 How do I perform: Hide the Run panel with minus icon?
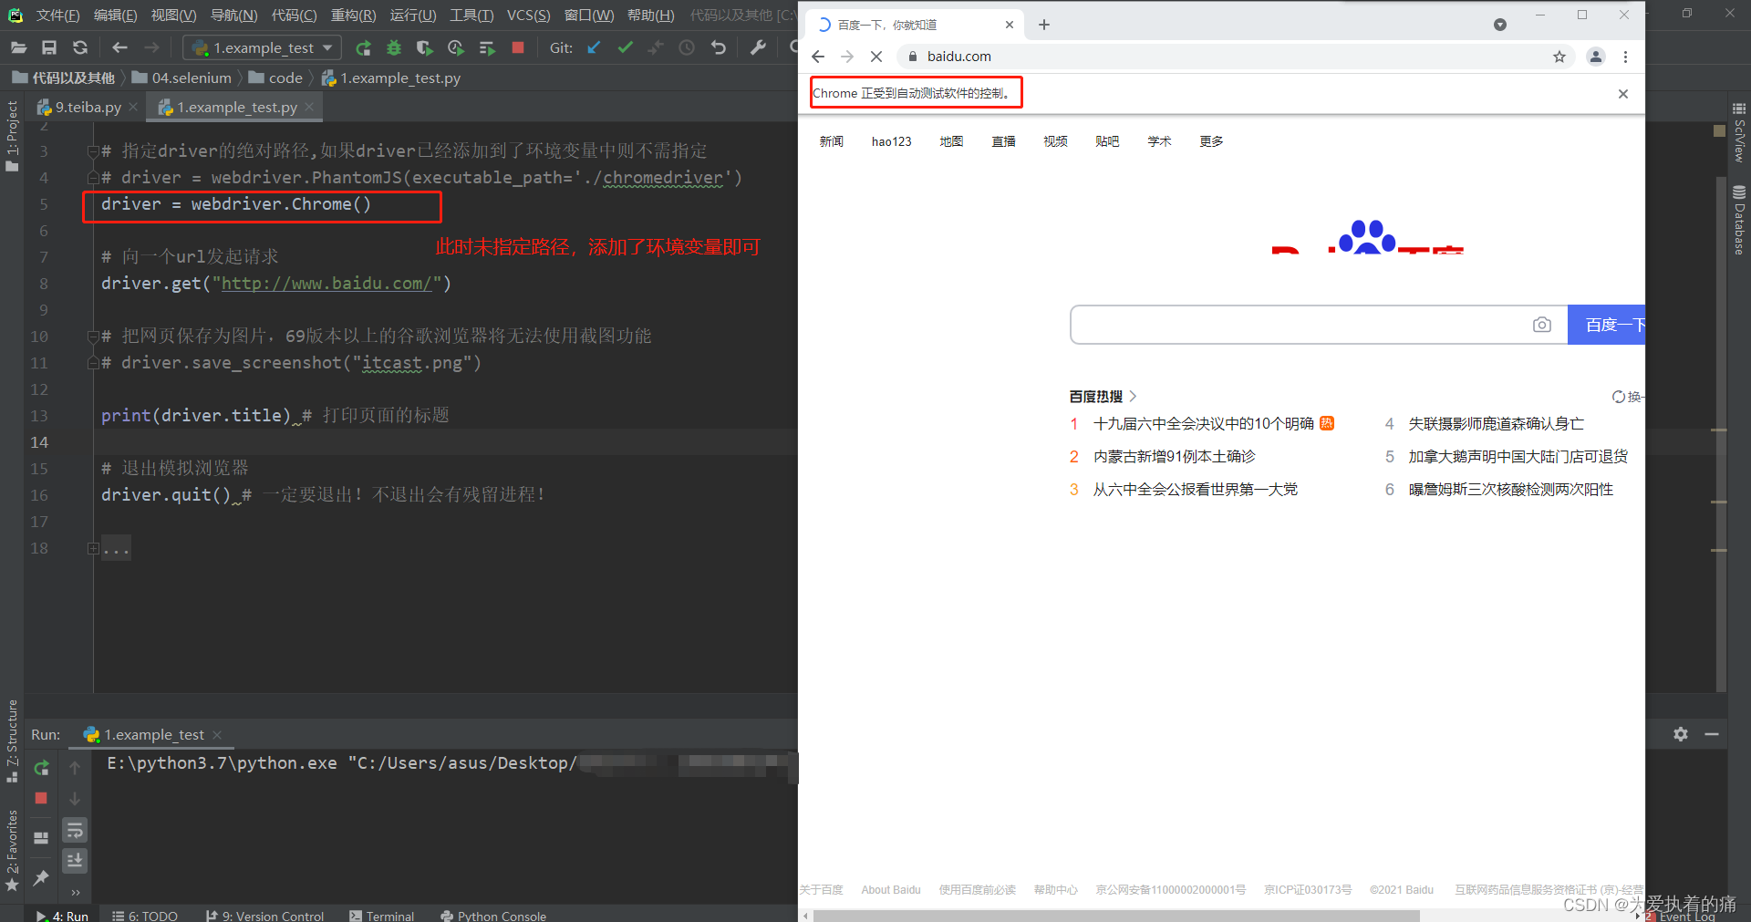coord(1712,734)
